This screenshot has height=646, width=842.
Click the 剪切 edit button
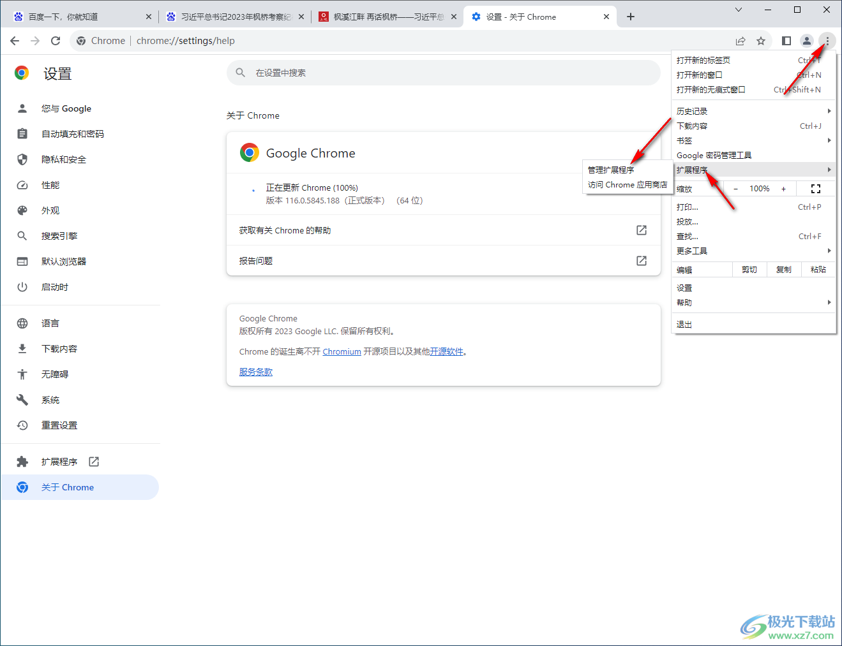749,270
